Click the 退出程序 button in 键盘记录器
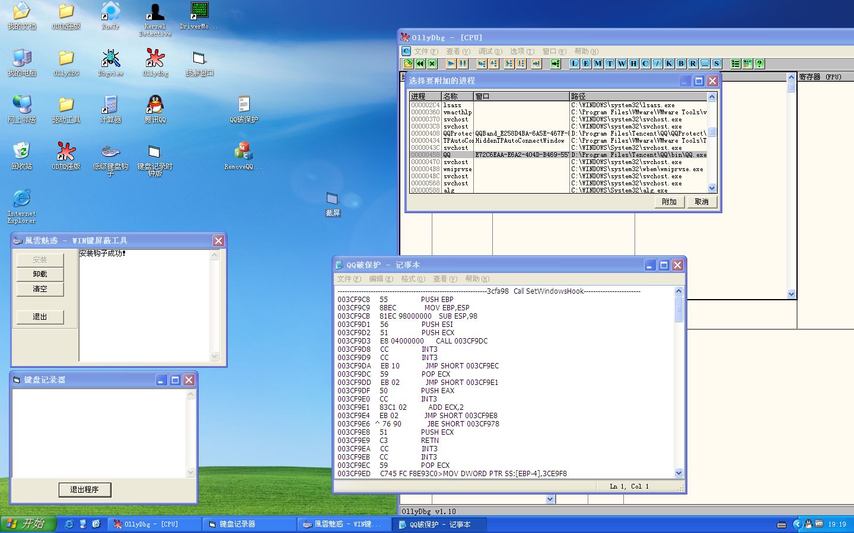This screenshot has width=854, height=533. 84,490
